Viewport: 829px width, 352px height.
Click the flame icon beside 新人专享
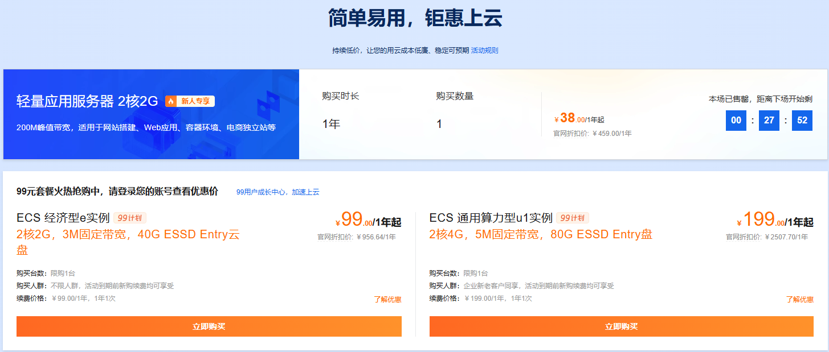click(170, 101)
